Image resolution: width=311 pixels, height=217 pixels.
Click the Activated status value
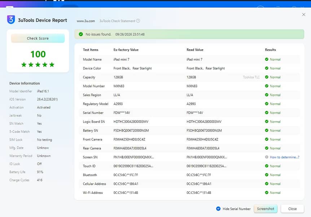(44, 107)
